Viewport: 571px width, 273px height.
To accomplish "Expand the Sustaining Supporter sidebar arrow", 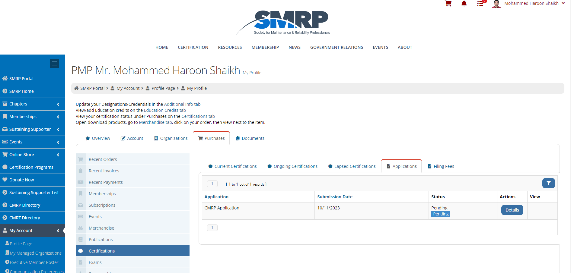I will tap(58, 130).
